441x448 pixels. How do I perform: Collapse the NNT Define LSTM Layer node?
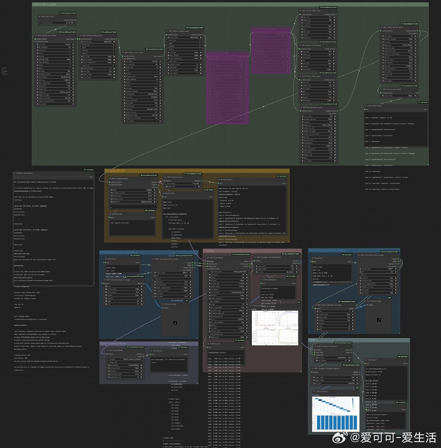click(x=301, y=45)
